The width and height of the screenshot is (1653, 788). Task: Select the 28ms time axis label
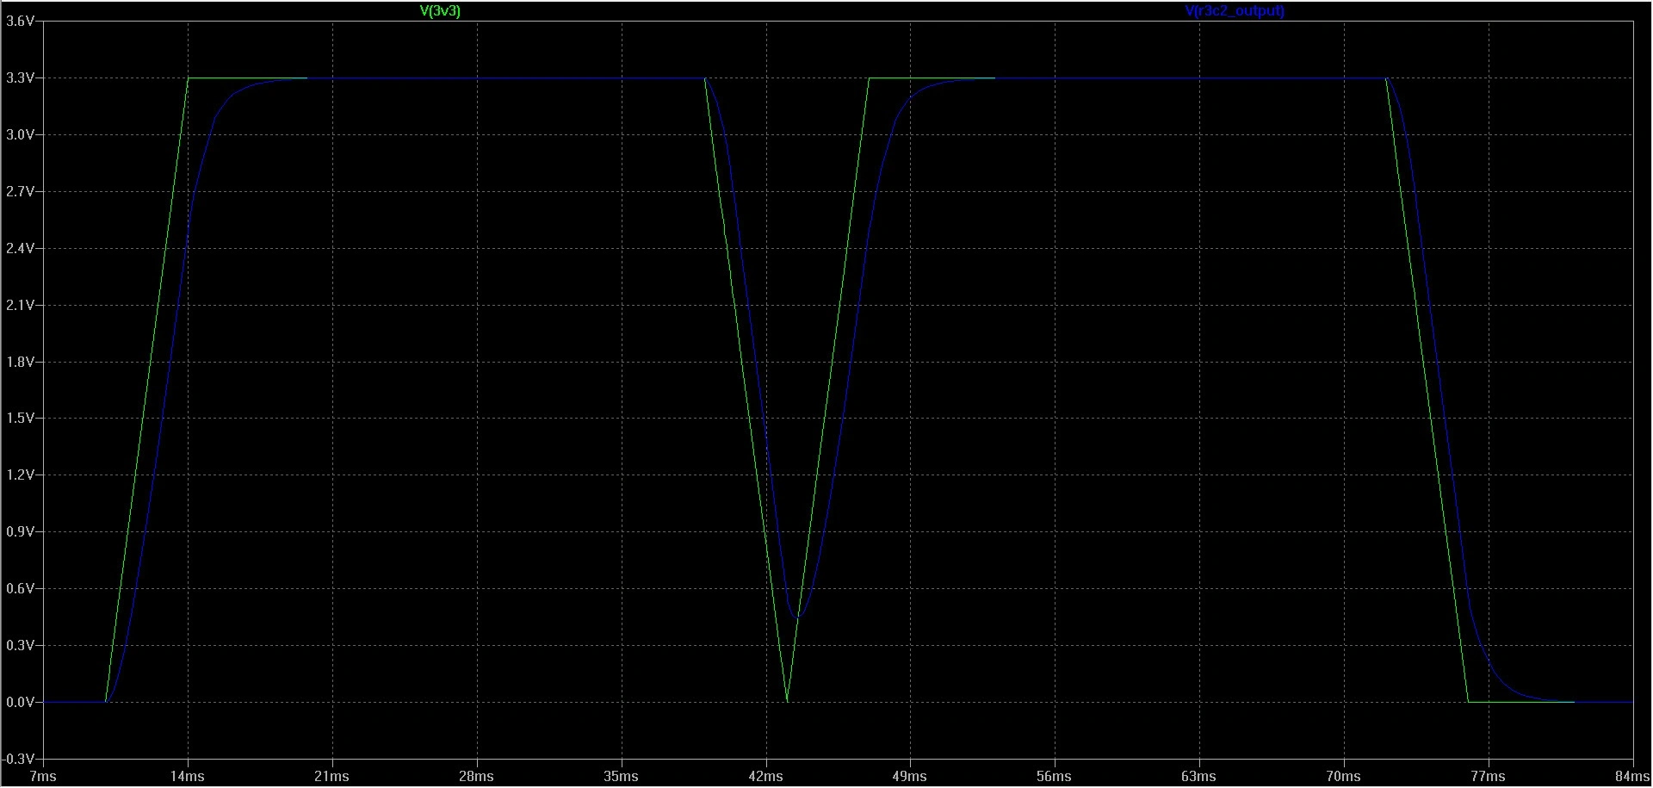coord(476,776)
